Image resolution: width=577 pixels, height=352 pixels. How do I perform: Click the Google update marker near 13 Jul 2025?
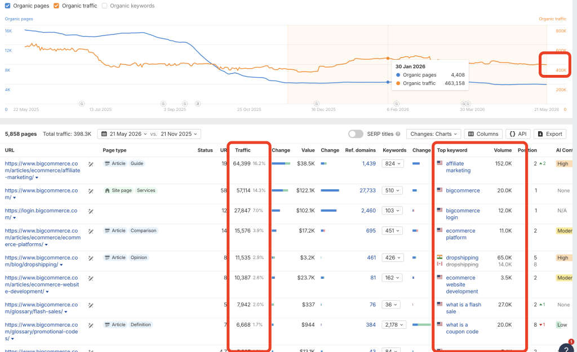(82, 104)
